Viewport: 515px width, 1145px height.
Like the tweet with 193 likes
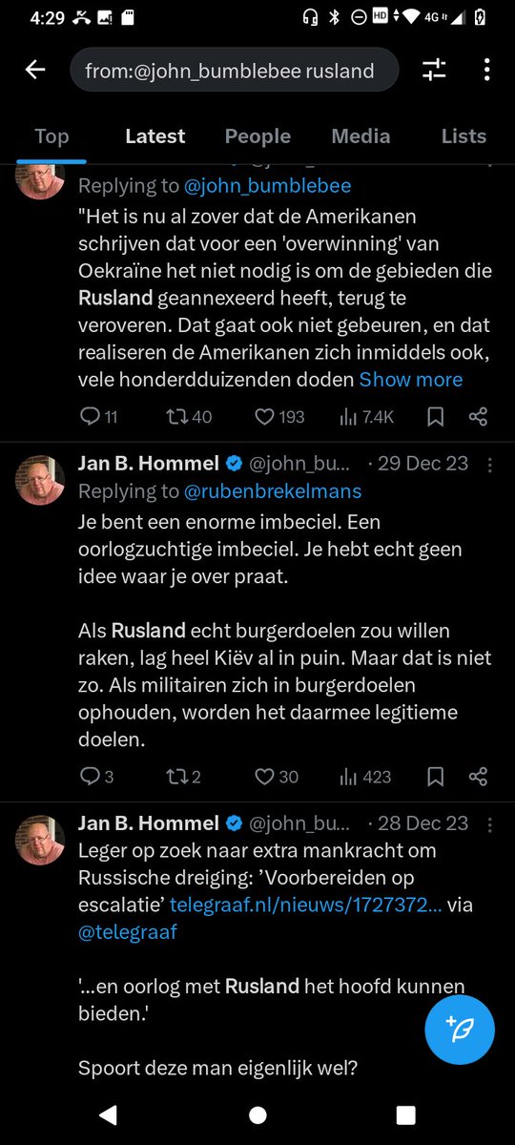(278, 416)
